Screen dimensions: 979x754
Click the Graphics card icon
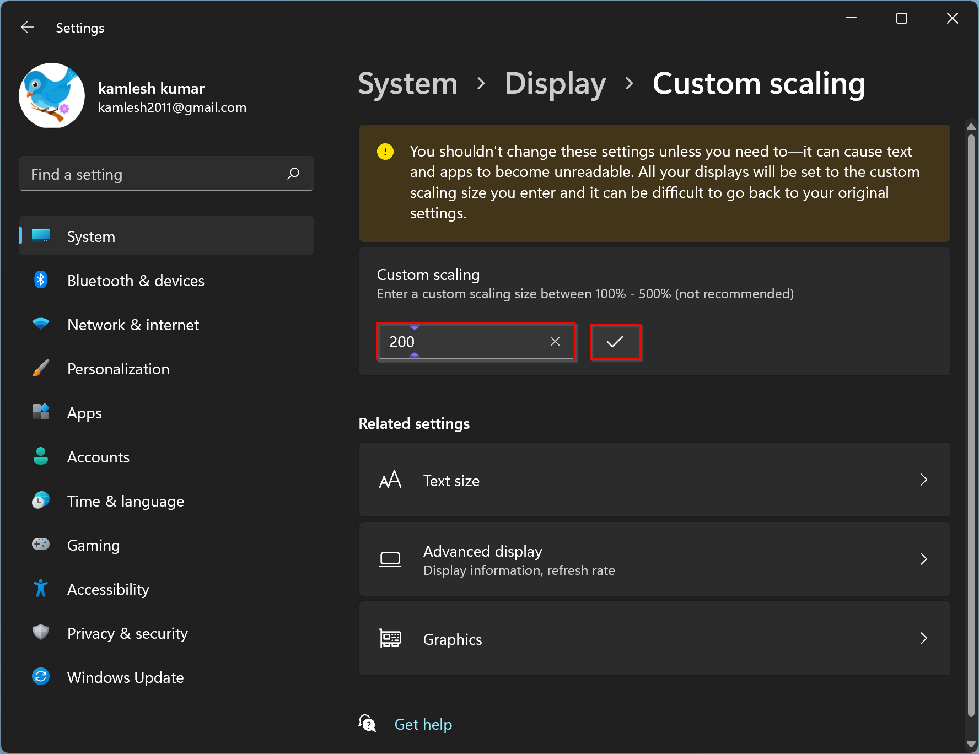[x=390, y=639]
